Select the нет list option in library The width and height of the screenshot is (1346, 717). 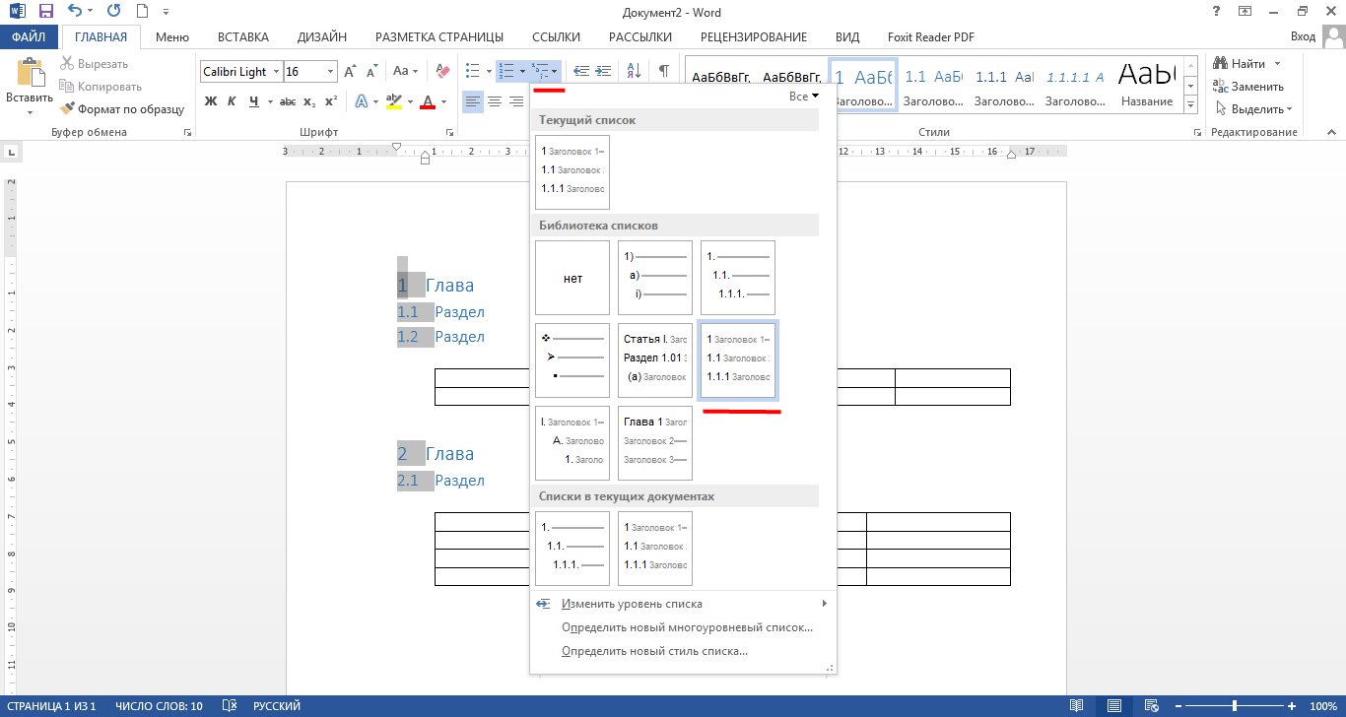572,278
